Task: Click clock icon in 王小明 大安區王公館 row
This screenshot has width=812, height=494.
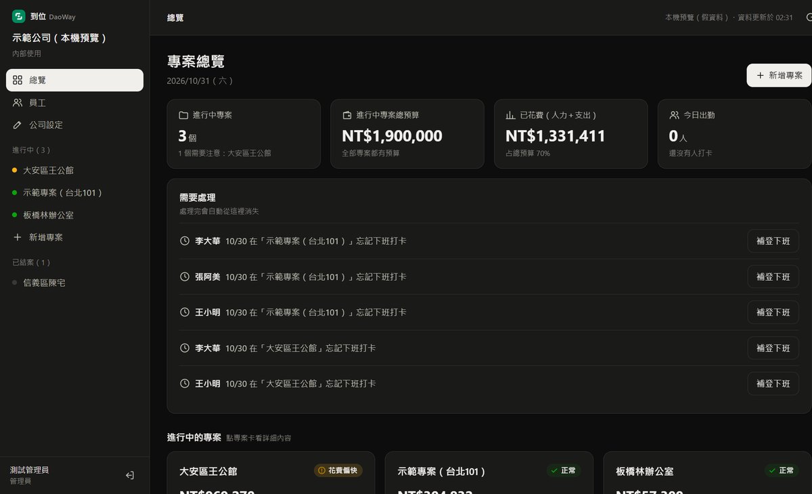Action: (185, 384)
